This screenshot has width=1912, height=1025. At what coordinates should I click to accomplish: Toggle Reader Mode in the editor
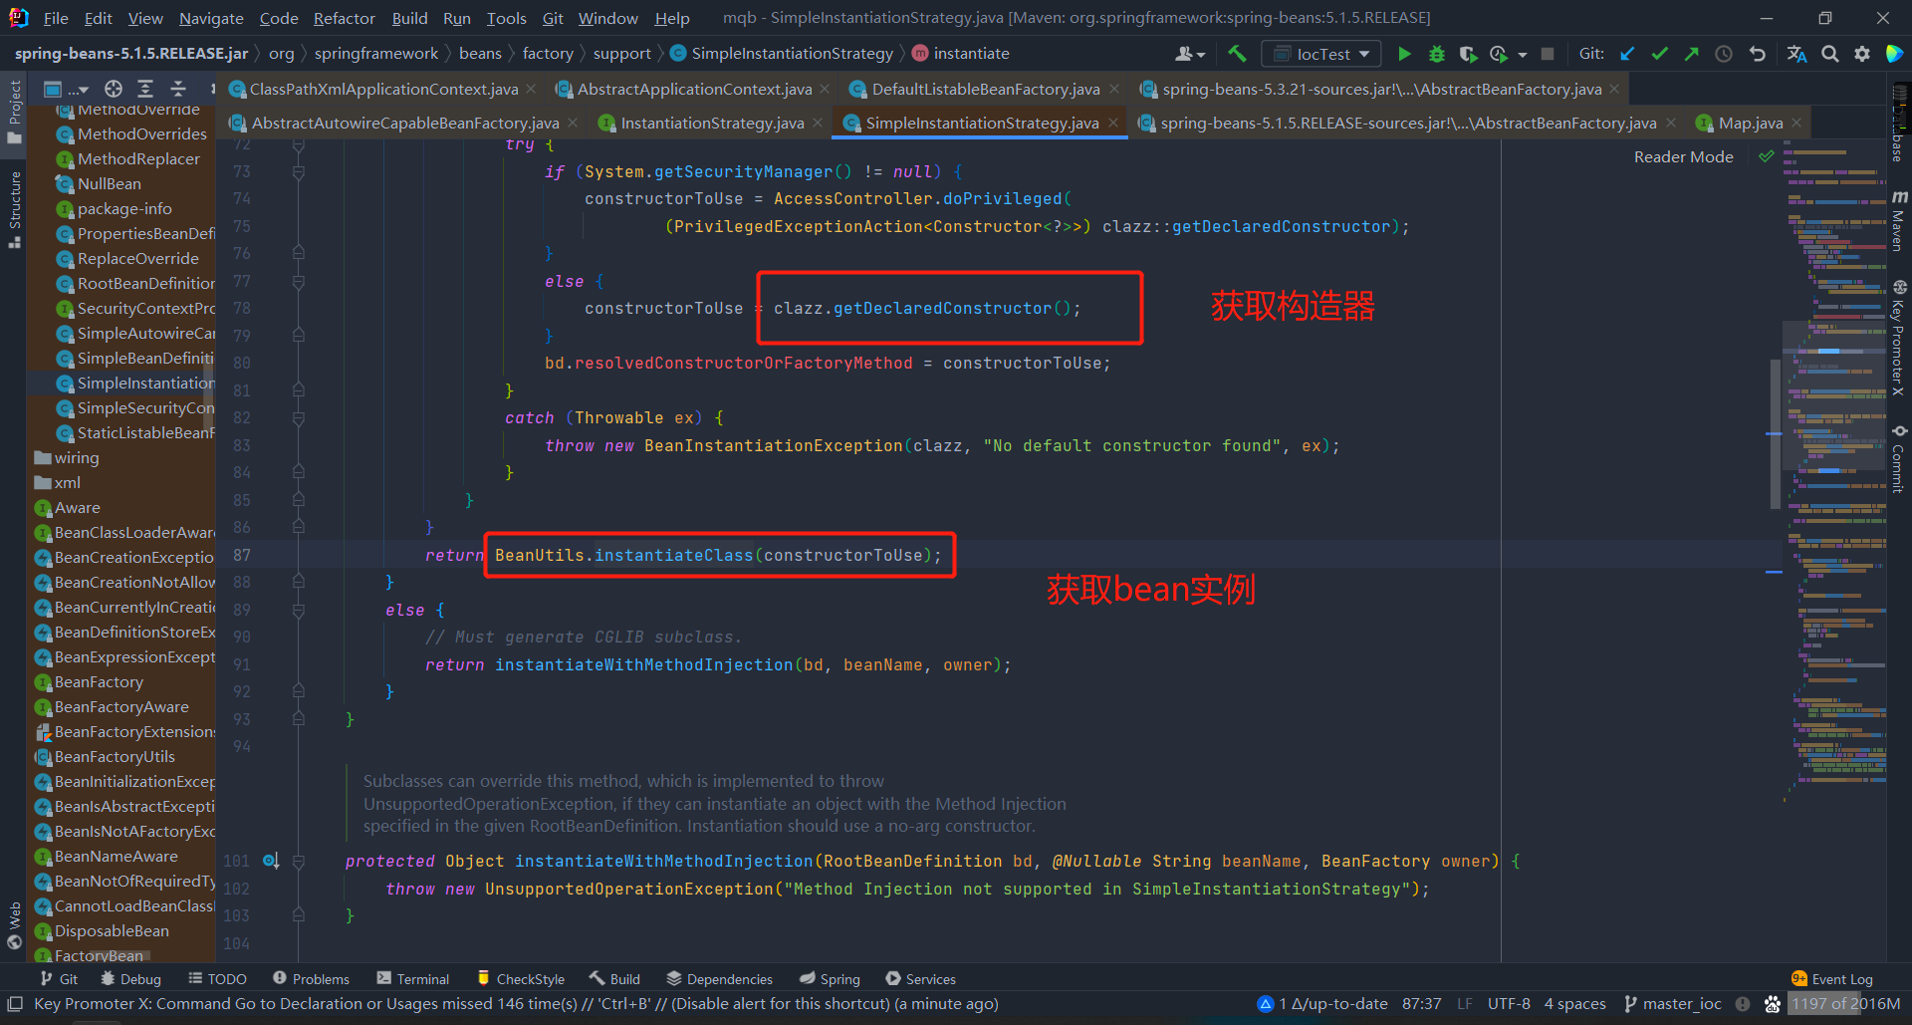(x=1683, y=156)
